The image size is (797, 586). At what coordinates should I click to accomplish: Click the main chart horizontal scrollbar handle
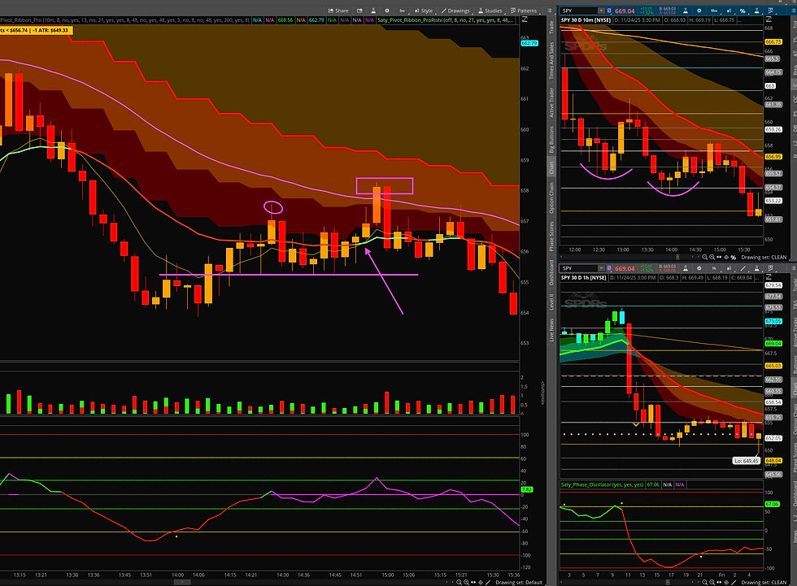181,583
